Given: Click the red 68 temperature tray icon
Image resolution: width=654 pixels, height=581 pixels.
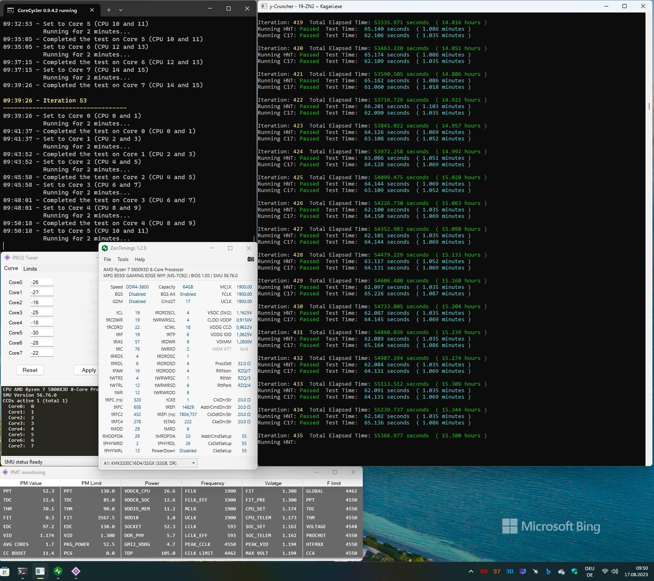Looking at the screenshot, I should (x=484, y=571).
